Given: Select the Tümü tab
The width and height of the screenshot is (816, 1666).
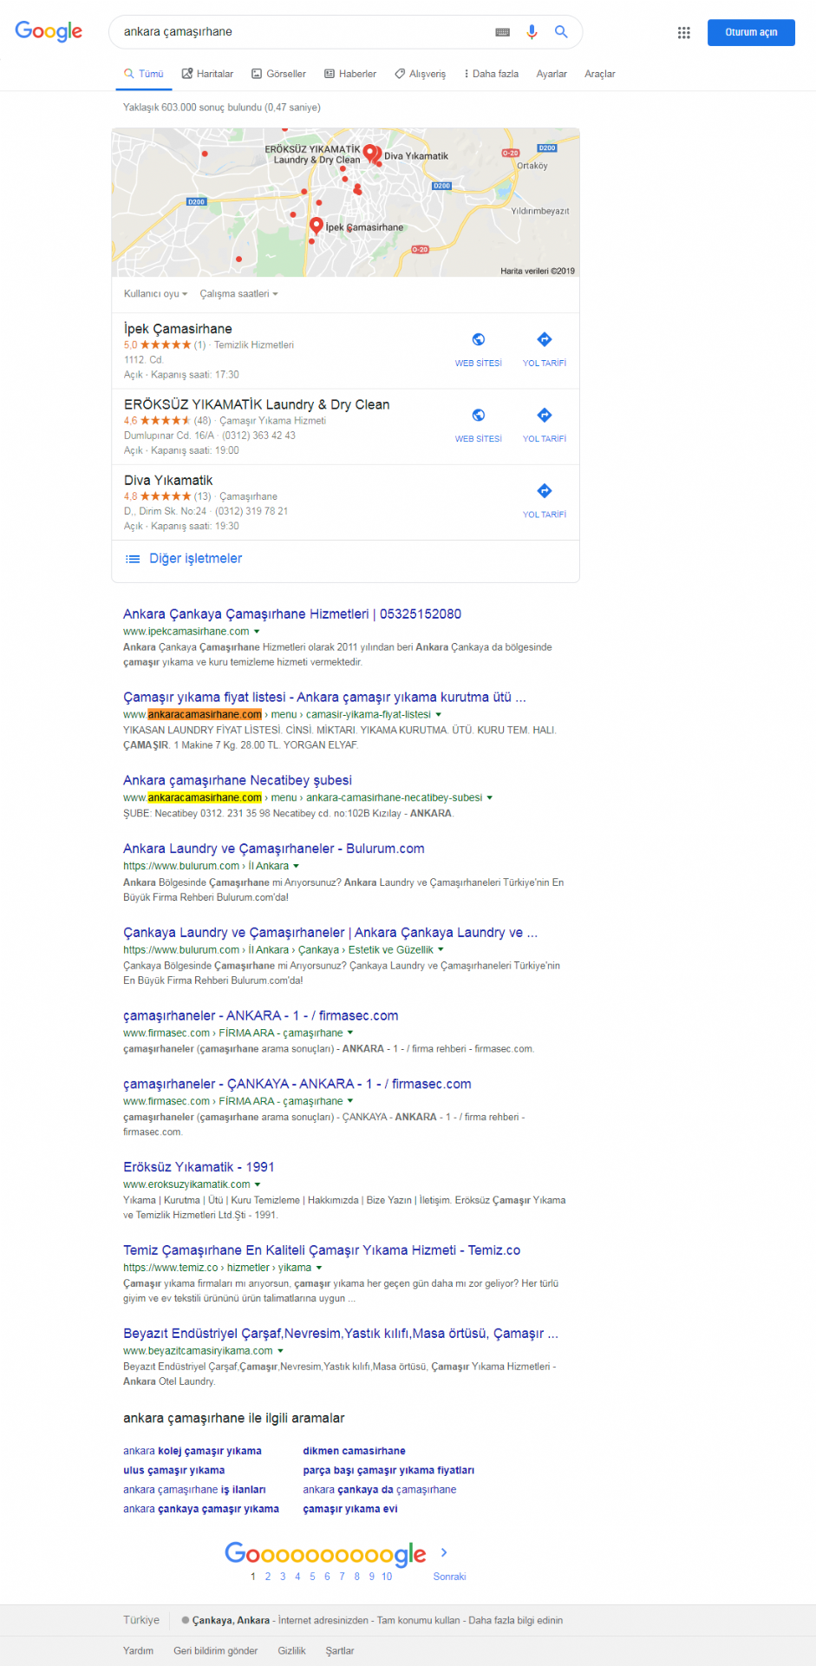Looking at the screenshot, I should (144, 74).
